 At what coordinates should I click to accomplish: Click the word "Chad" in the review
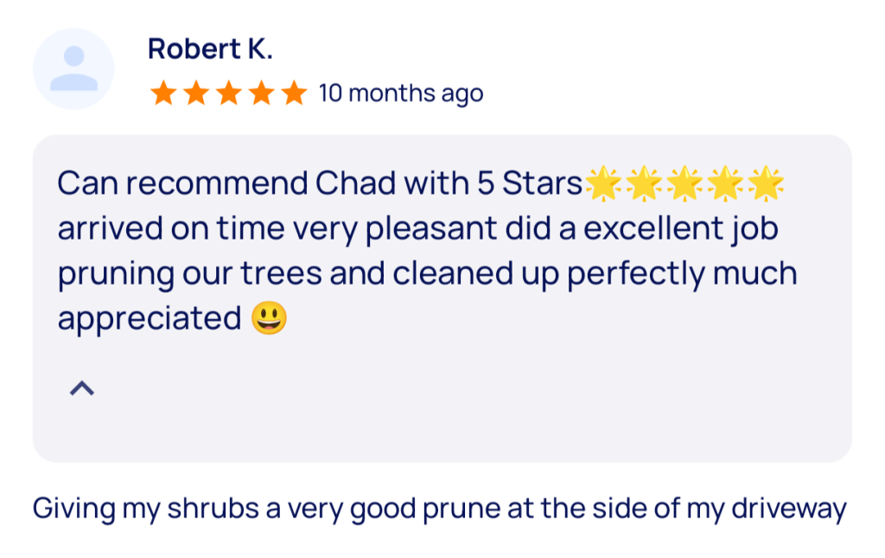click(x=349, y=183)
